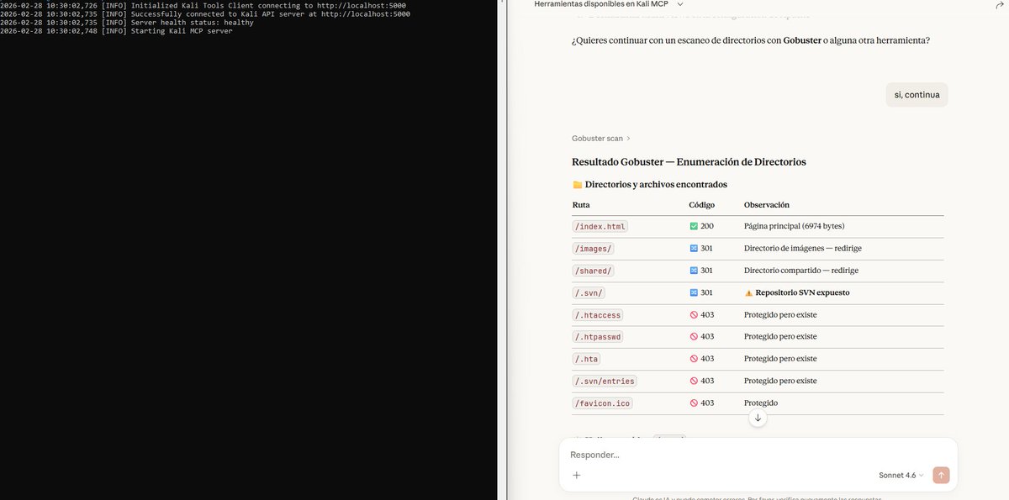The width and height of the screenshot is (1009, 500).
Task: Click the Código column header
Action: (702, 205)
